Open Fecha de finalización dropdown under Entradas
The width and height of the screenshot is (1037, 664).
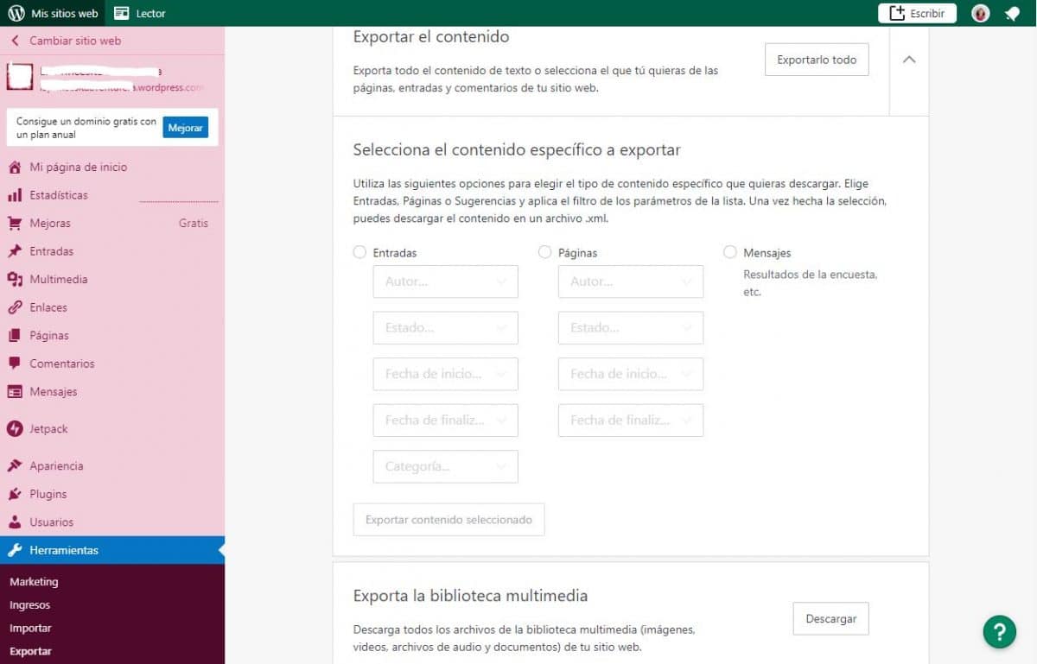pyautogui.click(x=446, y=421)
